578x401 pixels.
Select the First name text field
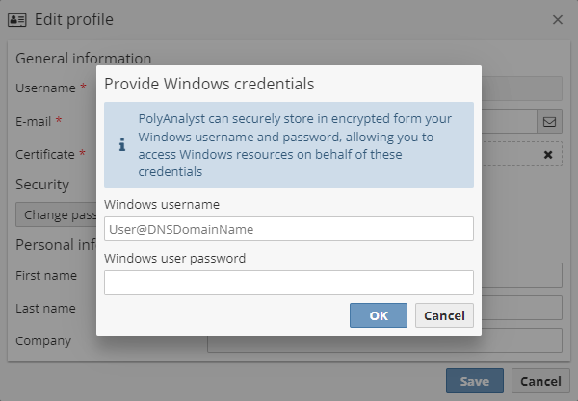521,276
